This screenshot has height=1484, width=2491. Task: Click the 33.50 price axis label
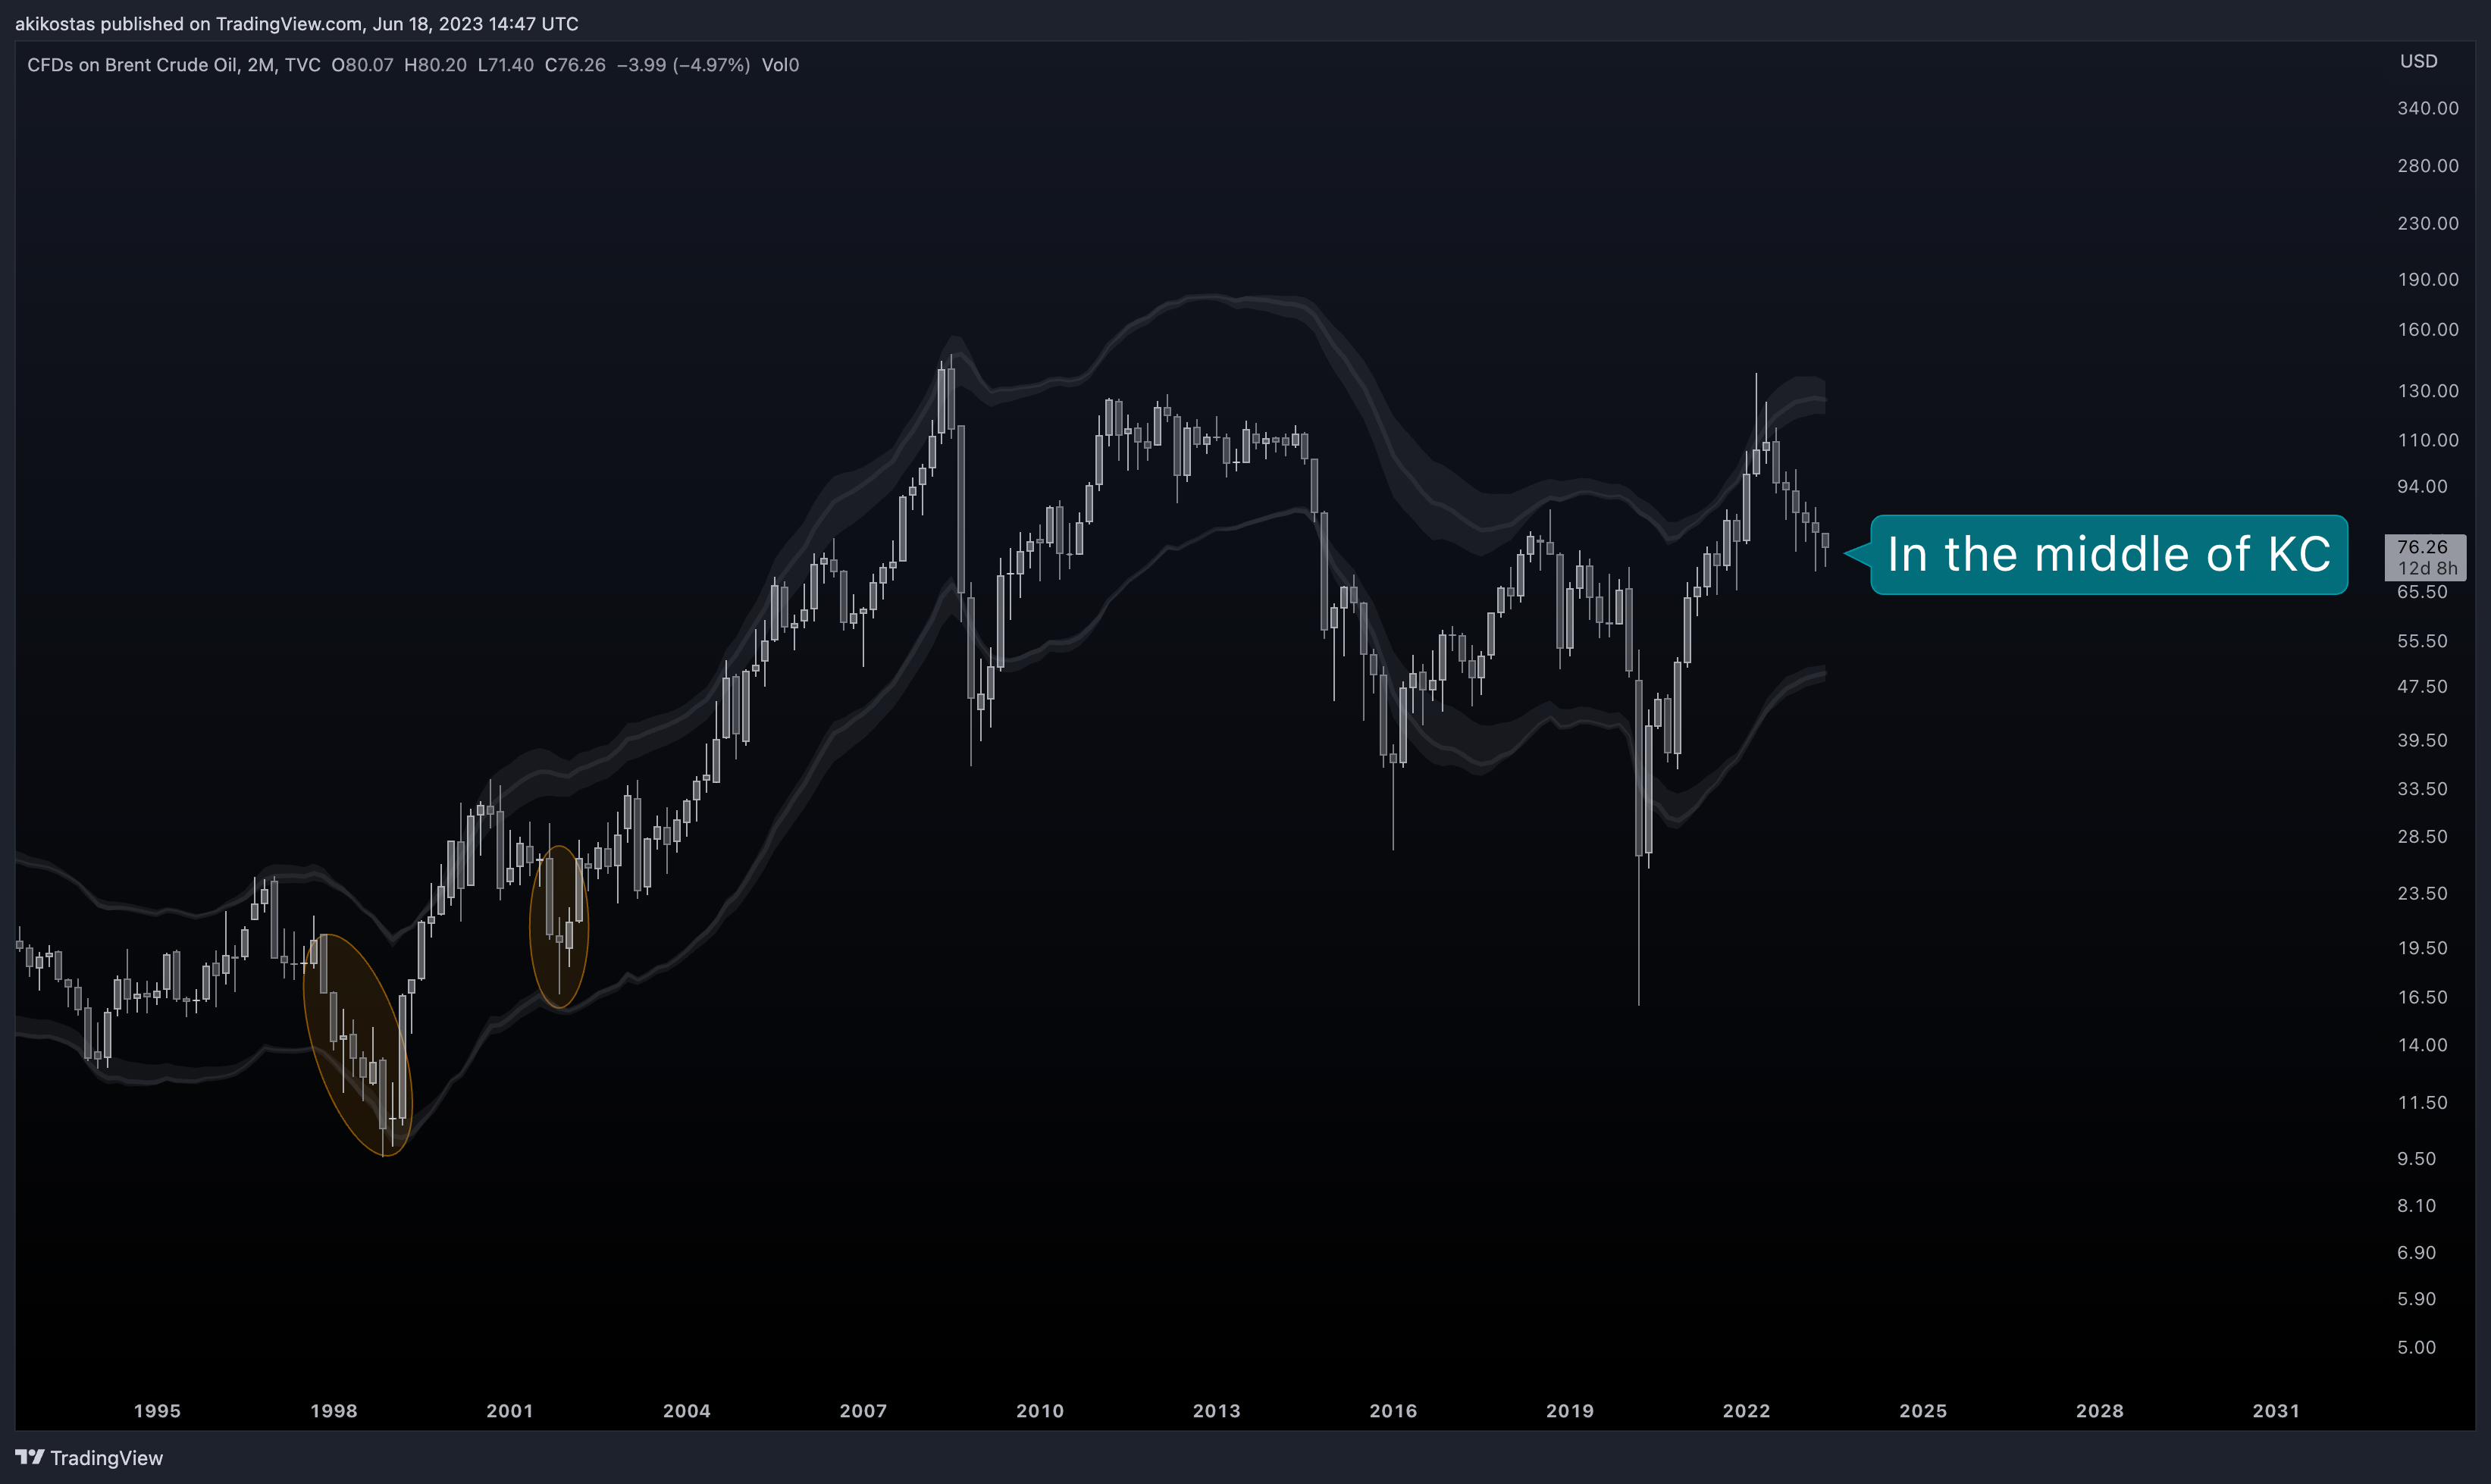click(2422, 789)
